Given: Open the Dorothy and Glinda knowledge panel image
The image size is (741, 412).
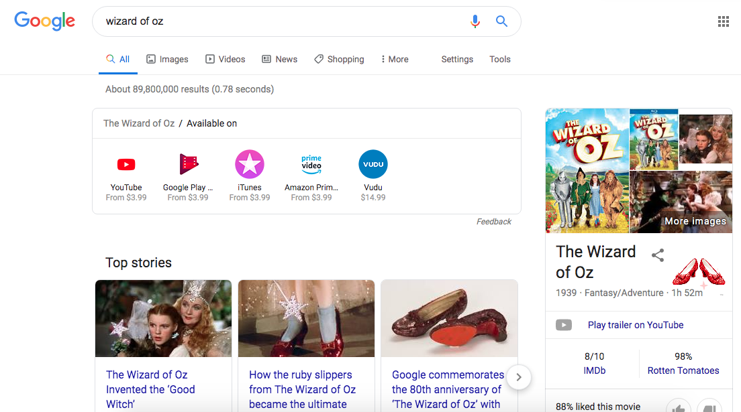Looking at the screenshot, I should point(705,139).
